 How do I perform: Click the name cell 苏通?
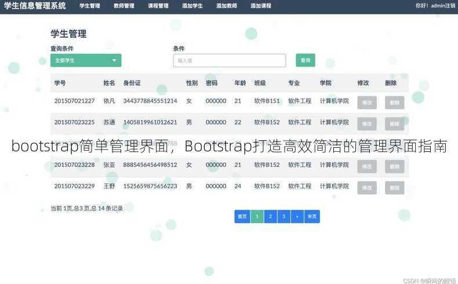tap(109, 122)
